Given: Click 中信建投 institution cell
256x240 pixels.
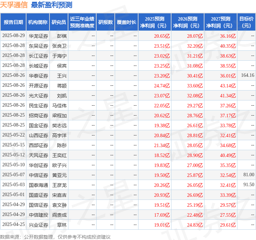Looking at the screenshot, I should [x=38, y=215].
